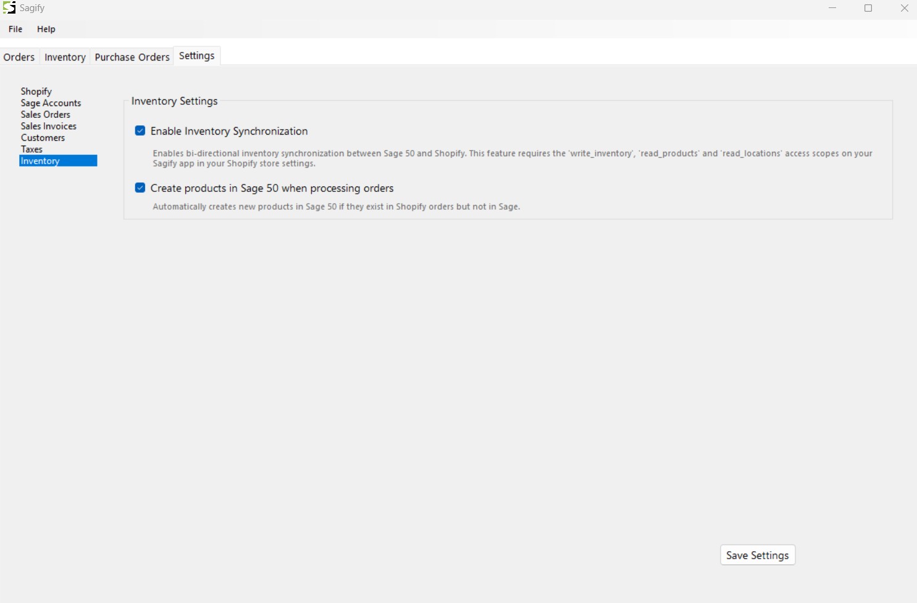Viewport: 917px width, 603px height.
Task: Toggle Create products in Sage 50 checkbox
Action: [x=140, y=188]
